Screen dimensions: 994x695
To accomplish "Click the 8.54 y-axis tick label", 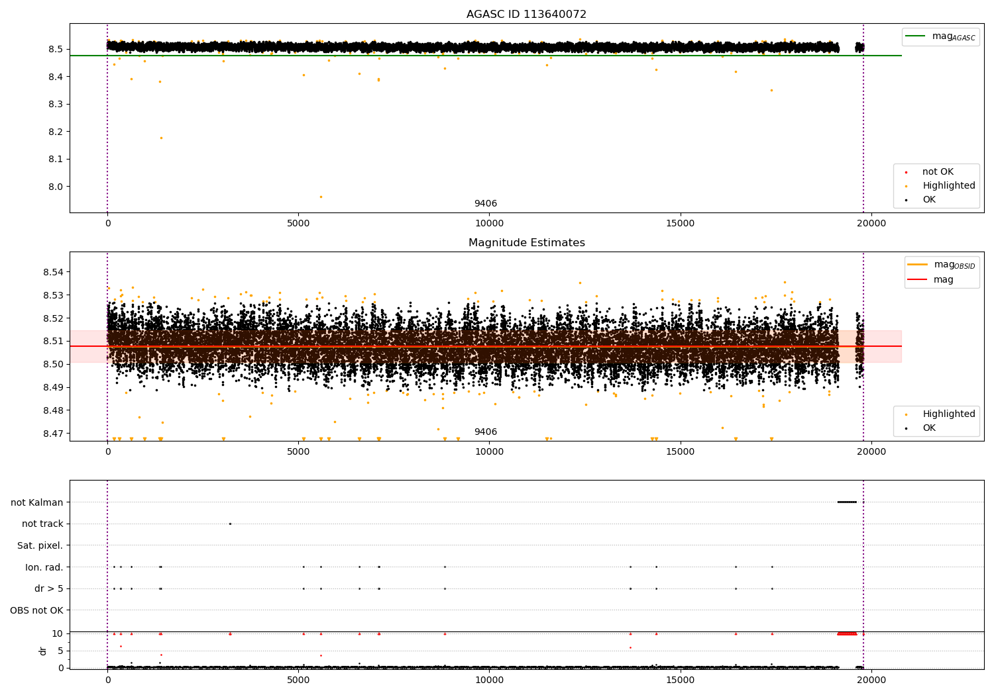I will [x=53, y=272].
